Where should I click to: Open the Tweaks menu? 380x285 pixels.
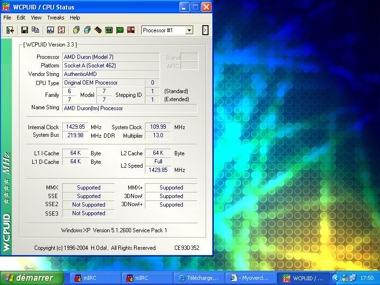click(56, 18)
